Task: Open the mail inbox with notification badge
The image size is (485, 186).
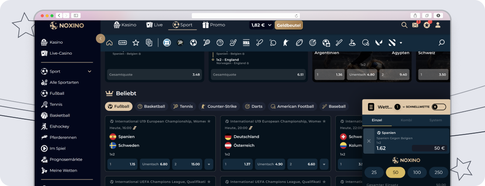Action: click(415, 25)
